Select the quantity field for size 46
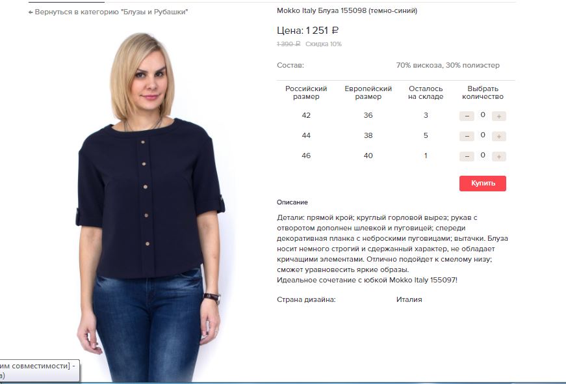This screenshot has height=384, width=566. click(483, 156)
